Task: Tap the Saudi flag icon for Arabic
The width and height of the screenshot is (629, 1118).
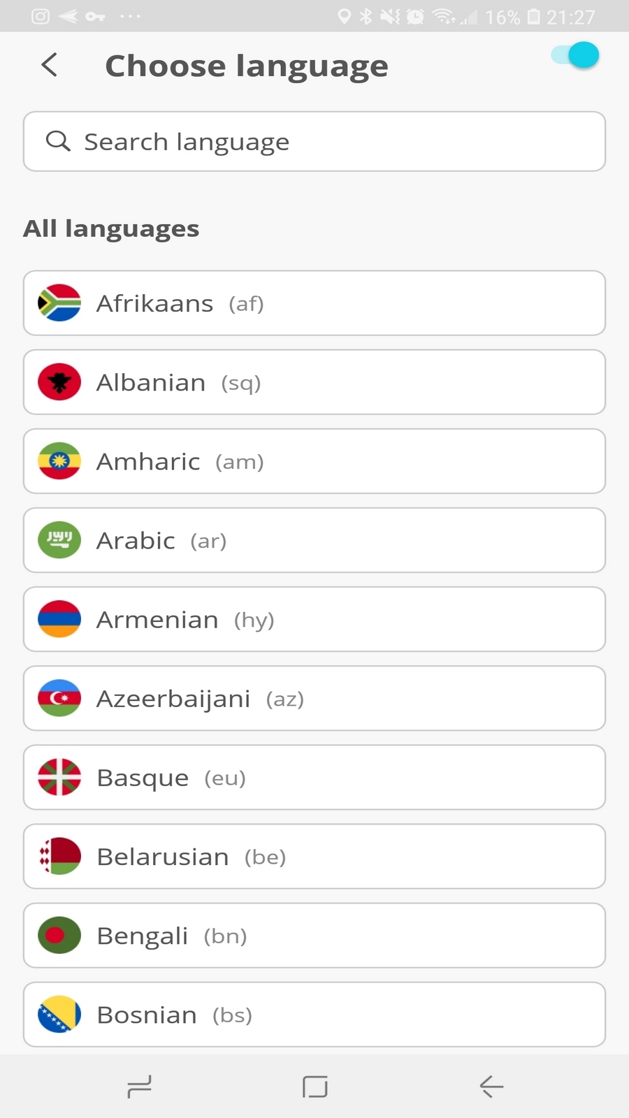Action: click(59, 540)
